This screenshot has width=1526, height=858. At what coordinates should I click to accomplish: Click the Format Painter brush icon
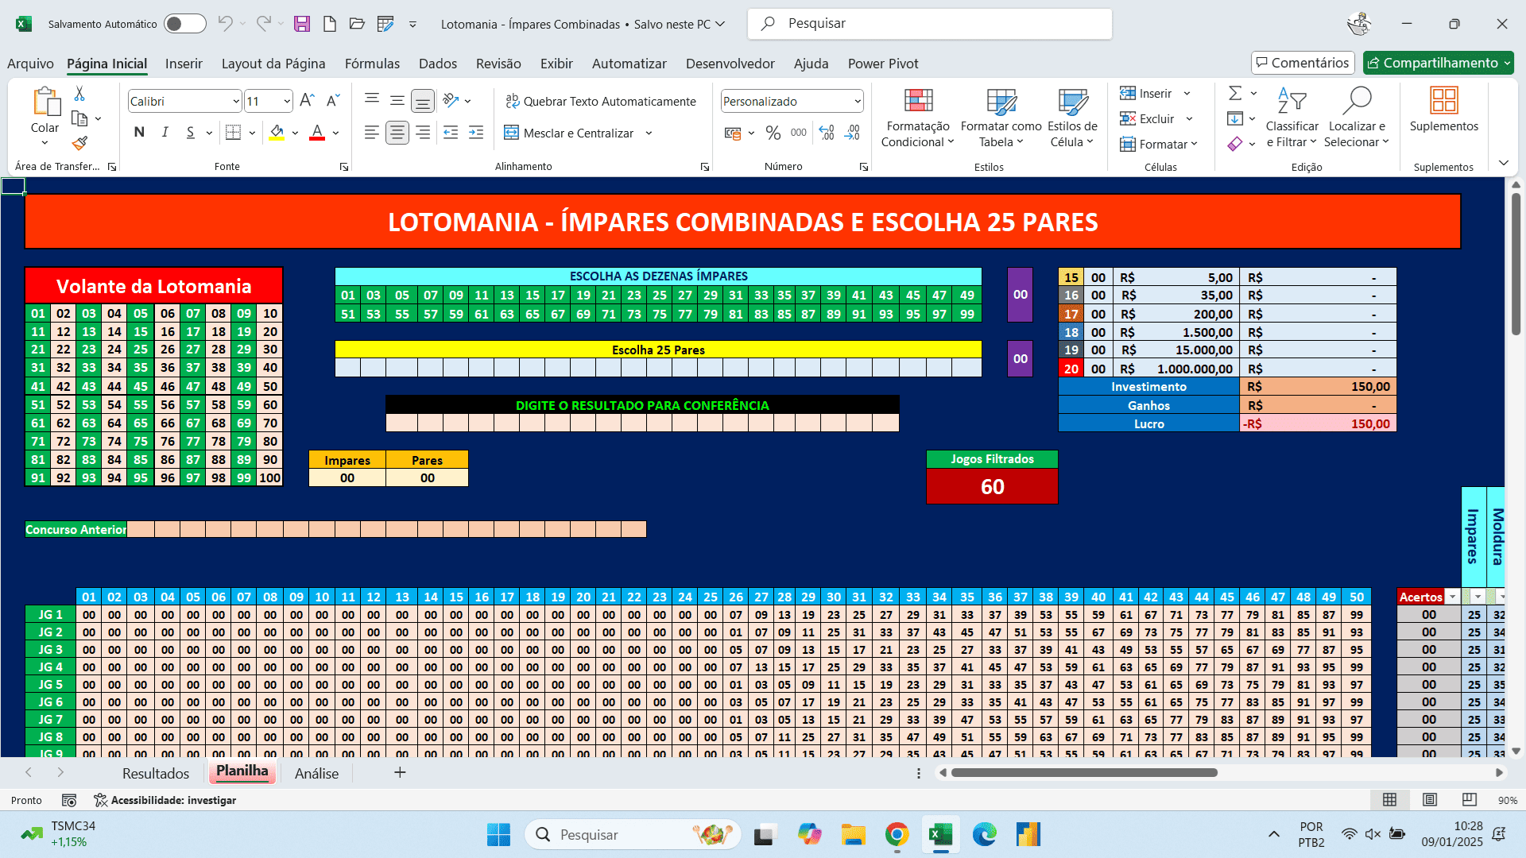coord(79,143)
